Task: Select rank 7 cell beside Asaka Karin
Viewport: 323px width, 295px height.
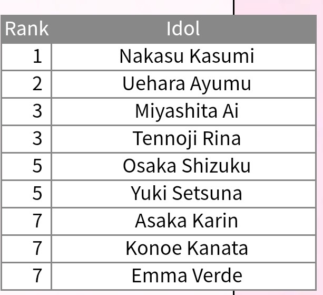Action: pyautogui.click(x=27, y=221)
